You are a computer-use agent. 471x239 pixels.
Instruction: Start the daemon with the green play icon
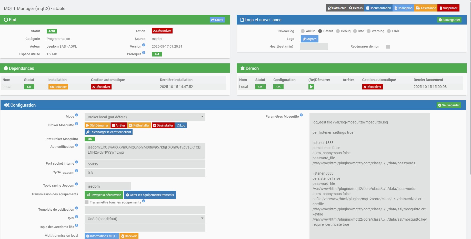(311, 87)
